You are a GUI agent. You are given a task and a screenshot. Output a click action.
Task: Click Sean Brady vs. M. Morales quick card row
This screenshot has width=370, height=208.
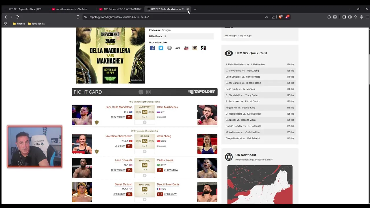260,89
